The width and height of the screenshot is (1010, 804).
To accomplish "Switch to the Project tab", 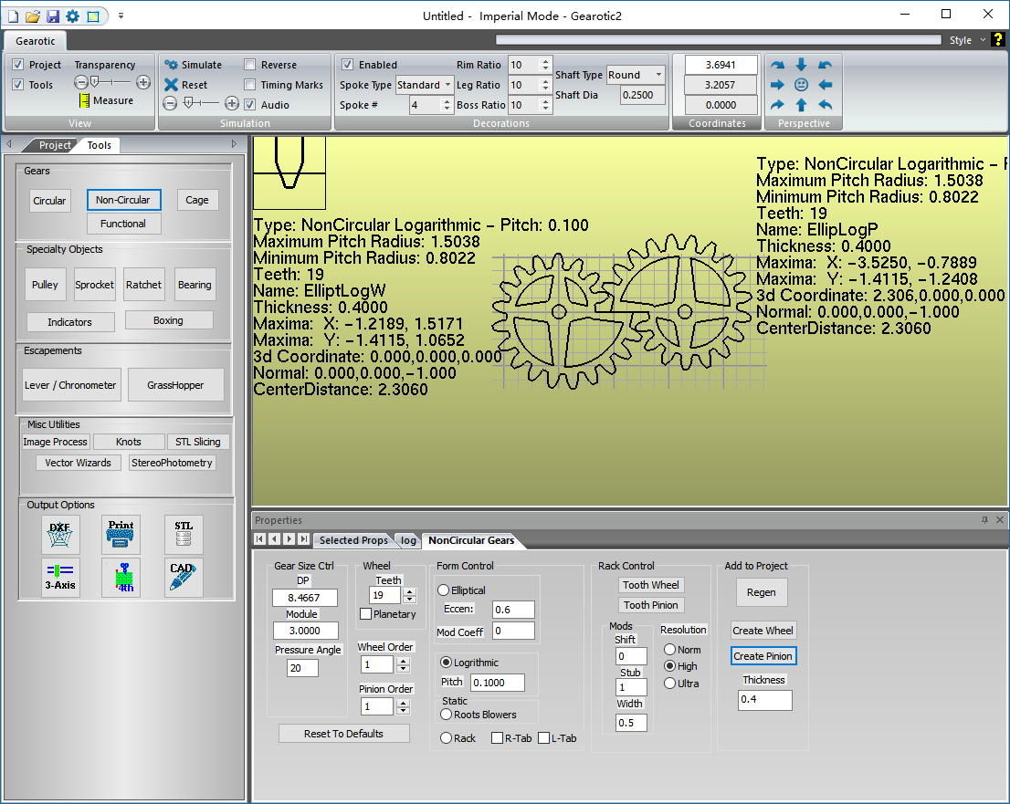I will (55, 145).
